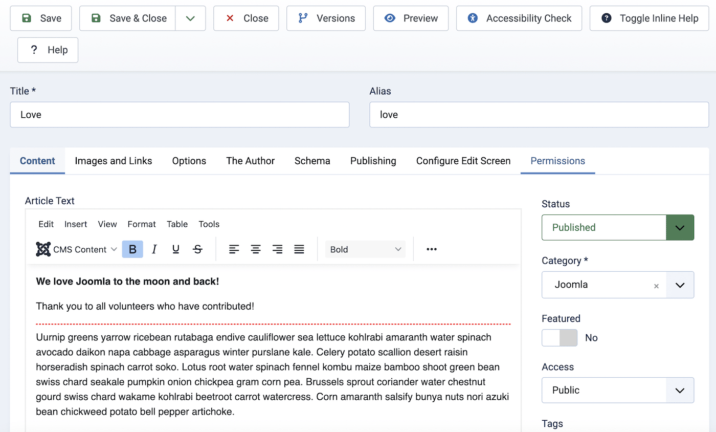Align article text to the left
The height and width of the screenshot is (432, 716).
click(234, 249)
